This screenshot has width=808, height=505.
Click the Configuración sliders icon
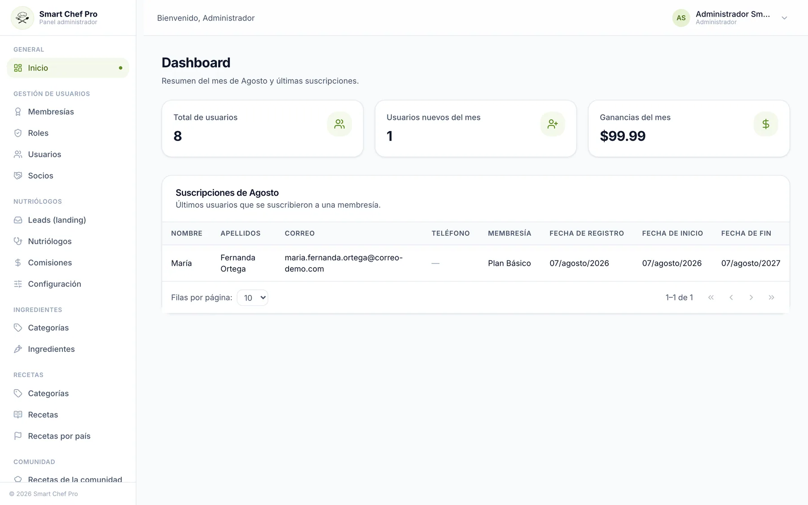(x=18, y=284)
